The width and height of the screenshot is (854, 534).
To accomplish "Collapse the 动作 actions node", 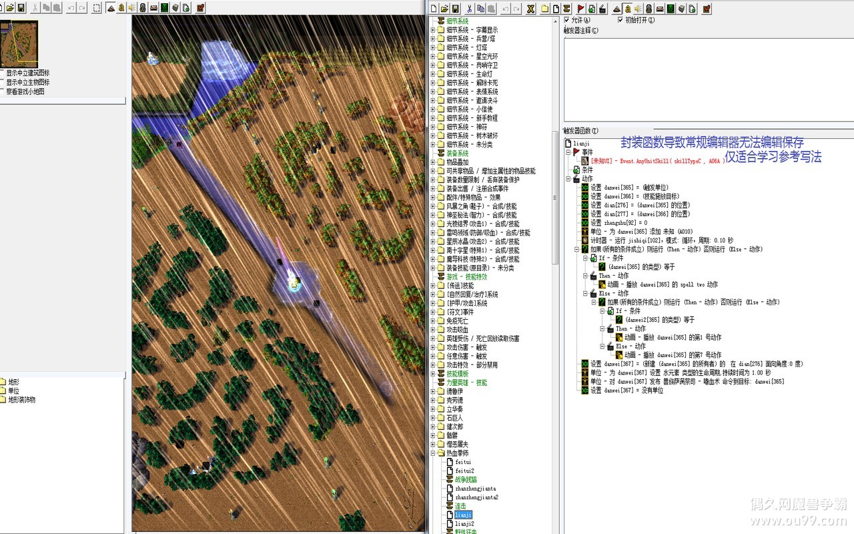I will point(568,179).
